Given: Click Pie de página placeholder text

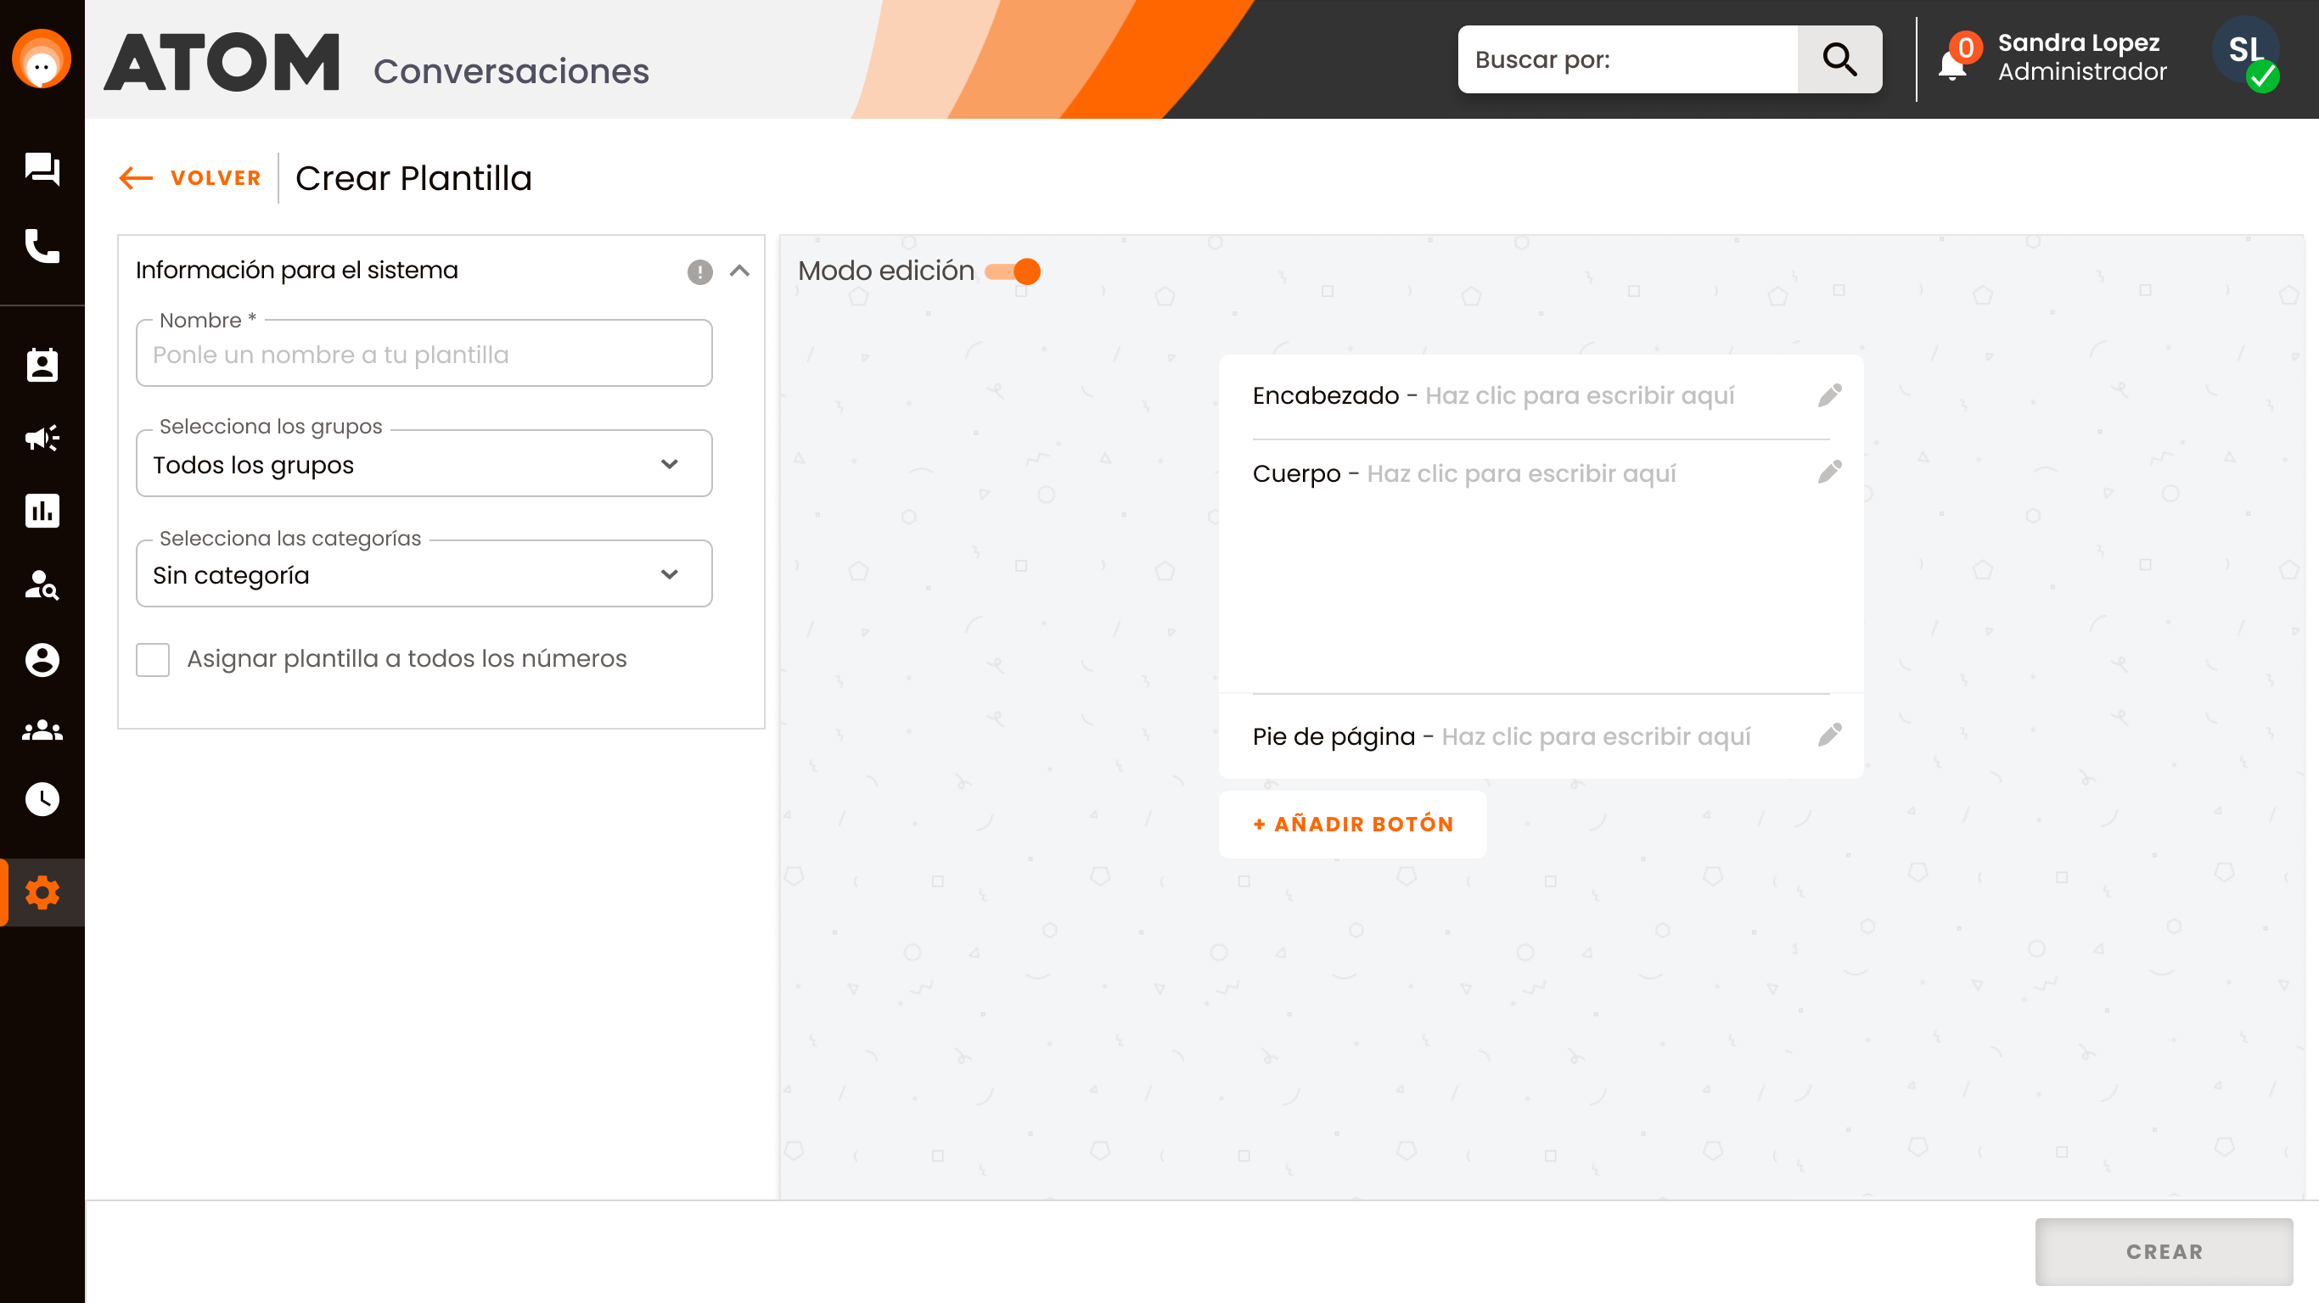Looking at the screenshot, I should click(1596, 736).
